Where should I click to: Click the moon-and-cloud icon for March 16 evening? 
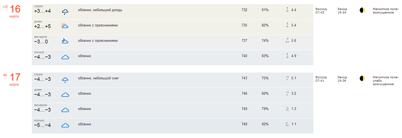[x=65, y=41]
